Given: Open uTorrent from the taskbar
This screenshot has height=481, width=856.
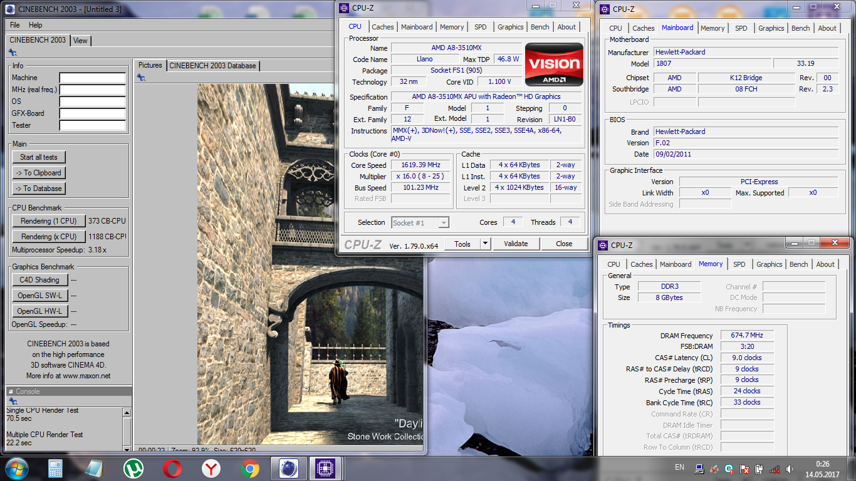Looking at the screenshot, I should click(x=133, y=468).
